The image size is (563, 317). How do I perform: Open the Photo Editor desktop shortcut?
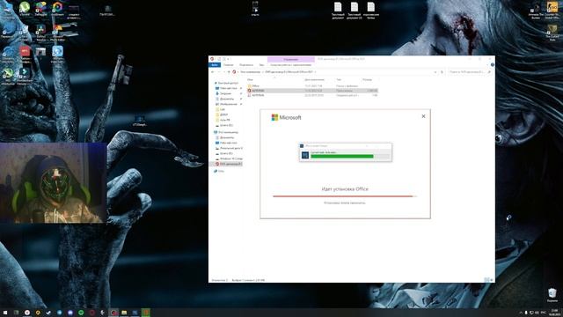[x=57, y=32]
